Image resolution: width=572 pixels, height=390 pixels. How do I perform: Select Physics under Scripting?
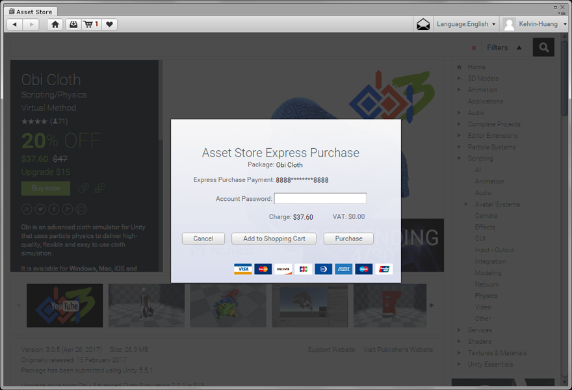486,296
